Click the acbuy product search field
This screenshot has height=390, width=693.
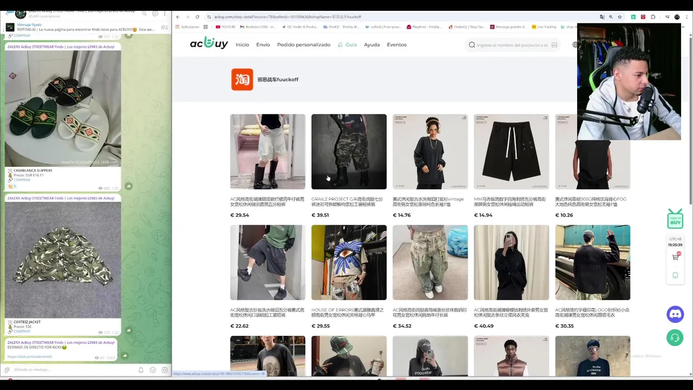pyautogui.click(x=512, y=45)
